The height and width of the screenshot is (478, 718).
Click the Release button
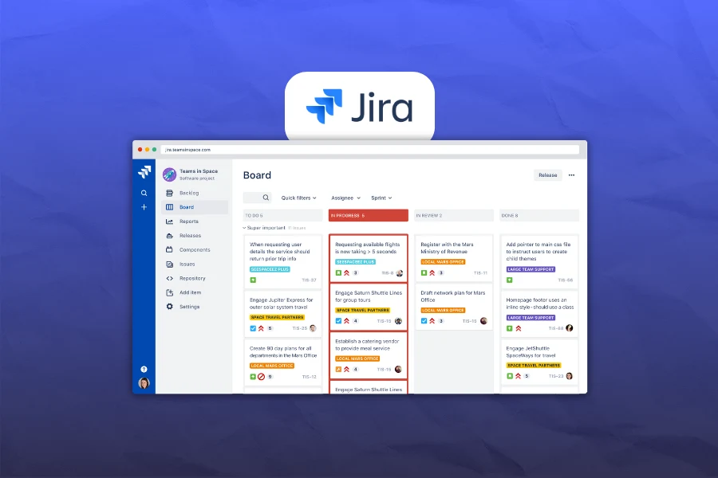pos(547,175)
